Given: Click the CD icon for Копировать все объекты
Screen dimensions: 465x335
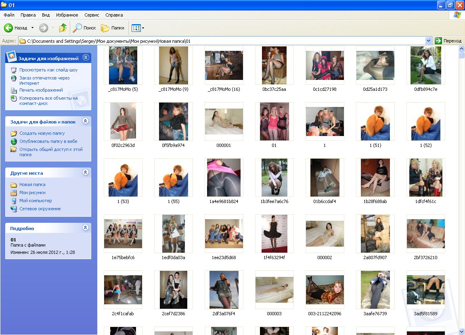Looking at the screenshot, I should [14, 98].
